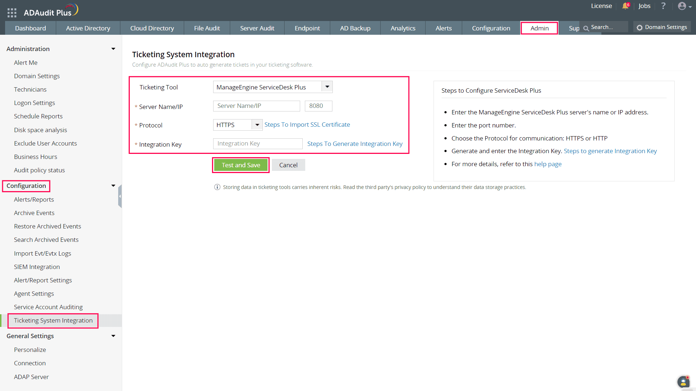Open the Analytics tab
Screen dimensions: 696x391
(403, 28)
